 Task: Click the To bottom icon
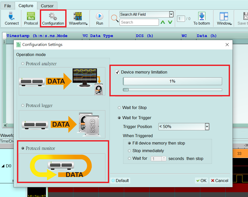click(x=202, y=16)
